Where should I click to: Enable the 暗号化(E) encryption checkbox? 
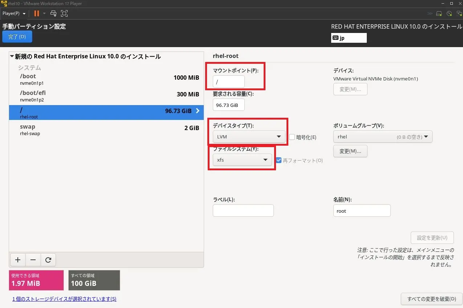click(x=292, y=137)
